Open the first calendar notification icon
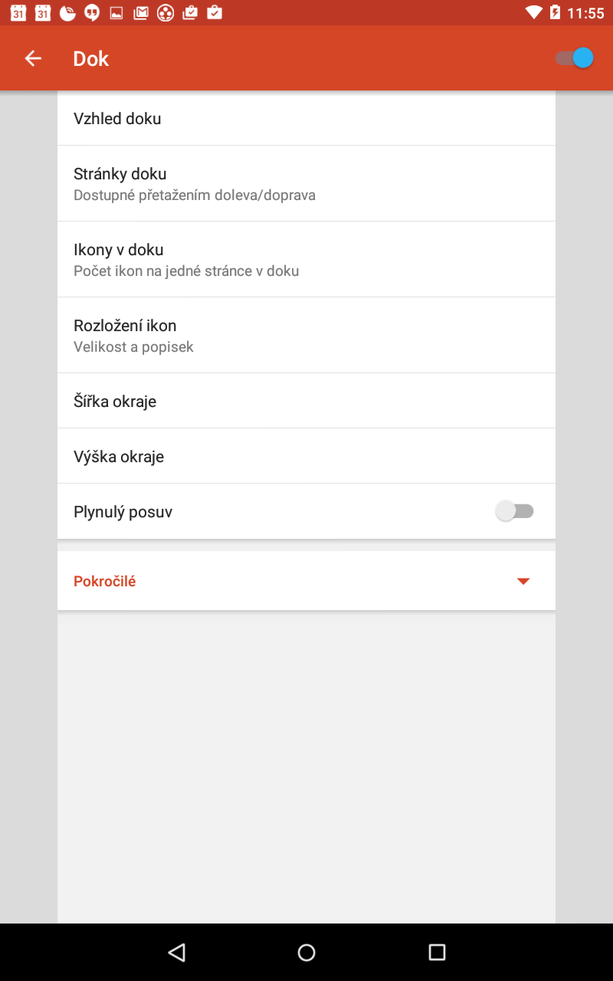Screen dimensions: 613x981 18,12
